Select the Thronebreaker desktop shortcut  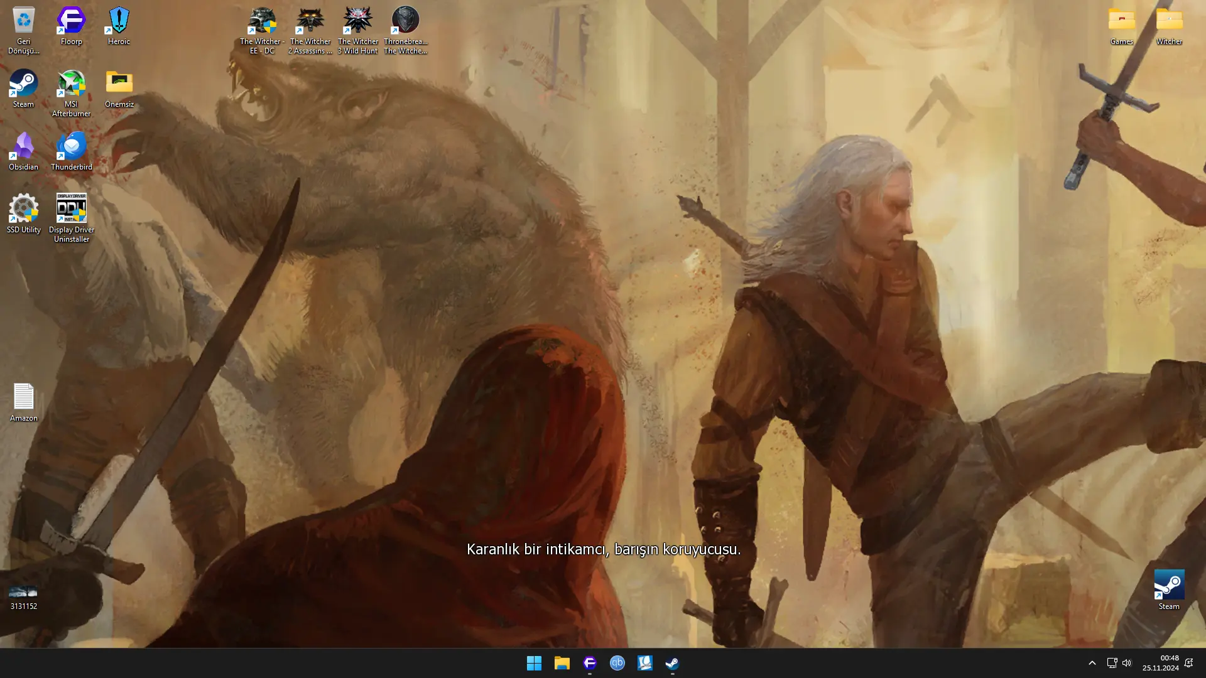406,30
